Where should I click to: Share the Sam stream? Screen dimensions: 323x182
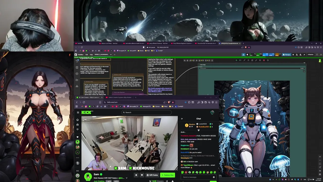point(167,181)
